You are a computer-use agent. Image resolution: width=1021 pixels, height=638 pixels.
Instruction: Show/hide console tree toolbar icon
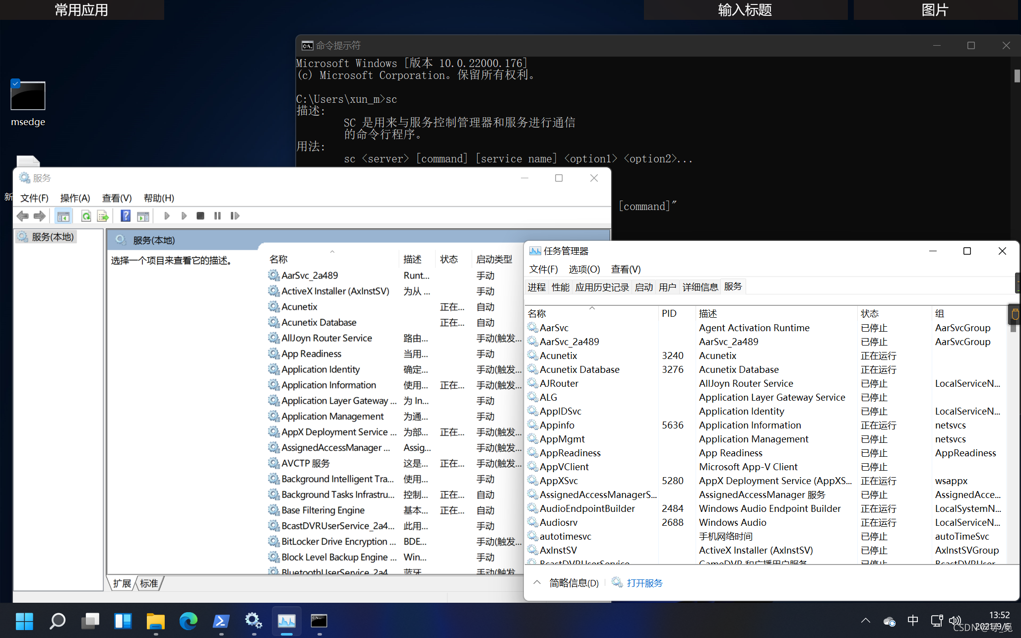(63, 216)
